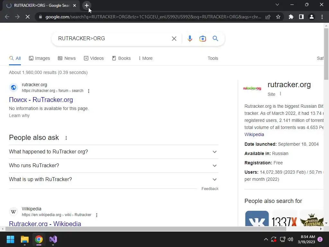Screen dimensions: 329x247
Task: Click Wikipedia W favicon
Action: pyautogui.click(x=13, y=212)
